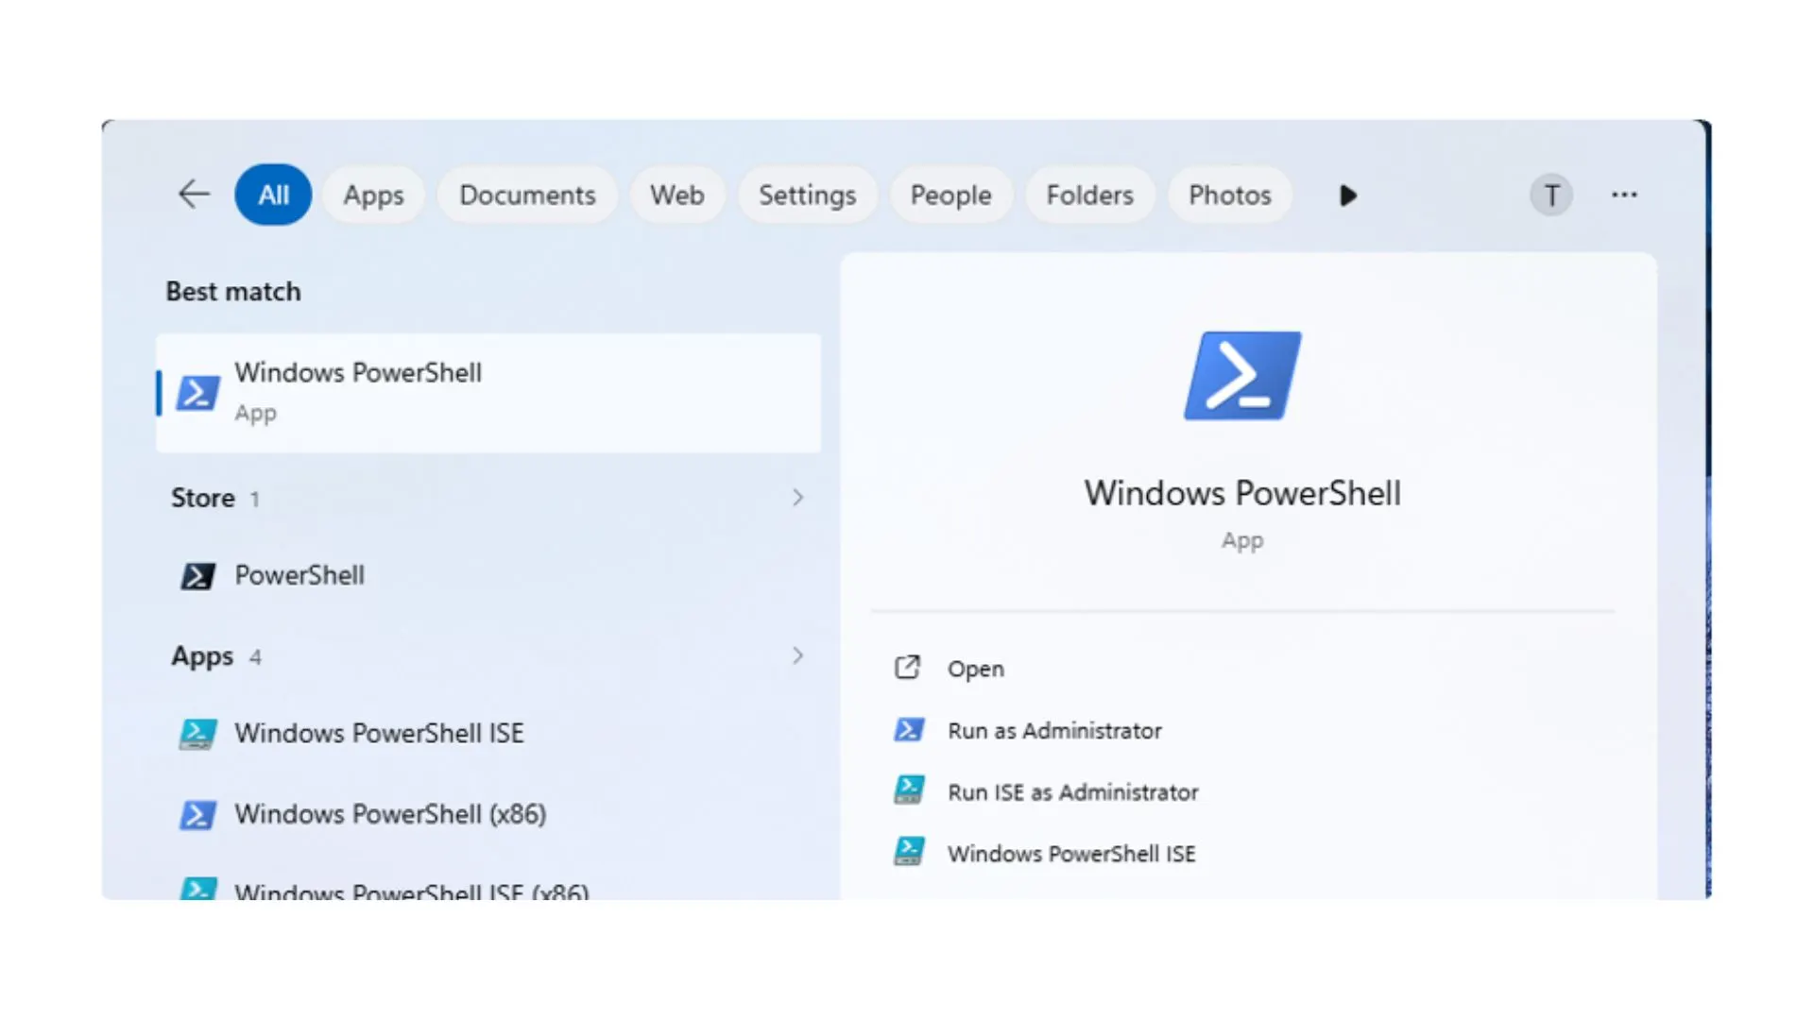The image size is (1814, 1020).
Task: Open the Folders filter tab
Action: point(1089,195)
